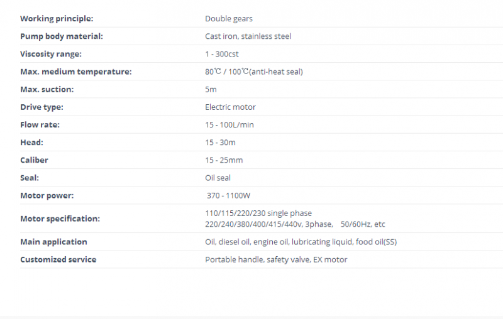Click the "Double gears" value text
The image size is (503, 319).
coord(229,19)
